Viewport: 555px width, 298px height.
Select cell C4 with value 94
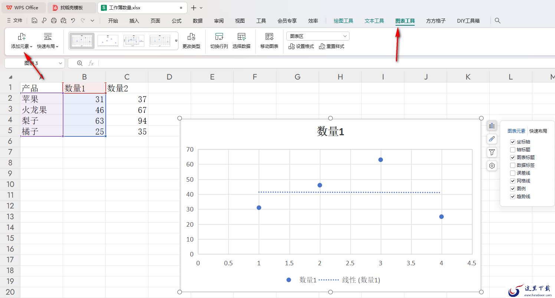(127, 121)
